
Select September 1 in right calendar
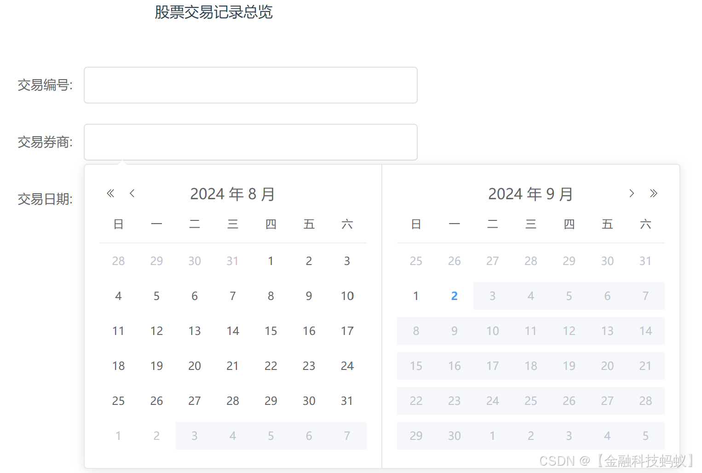pyautogui.click(x=416, y=296)
